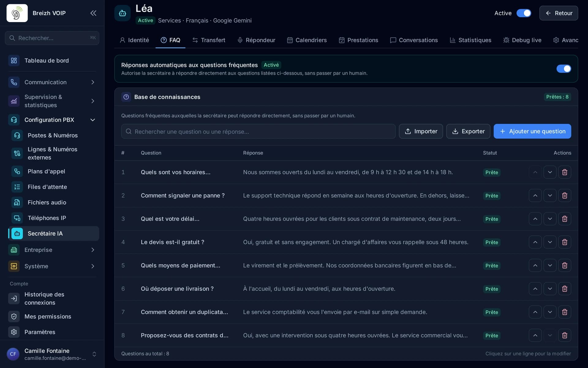The image size is (588, 368).
Task: Expand the Système section
Action: (52, 266)
